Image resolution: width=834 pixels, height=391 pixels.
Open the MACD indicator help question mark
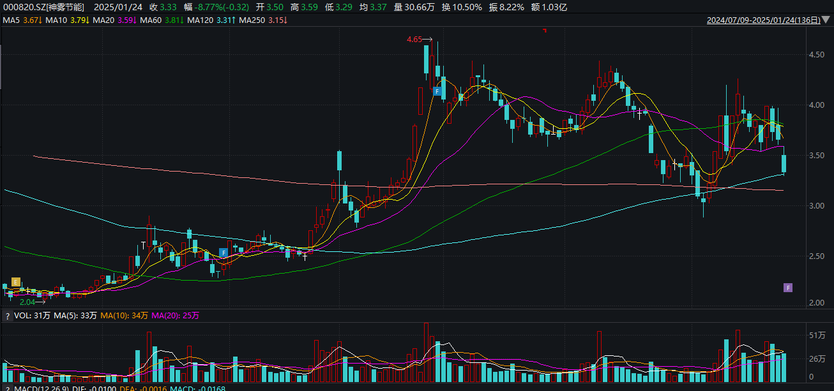click(x=7, y=388)
